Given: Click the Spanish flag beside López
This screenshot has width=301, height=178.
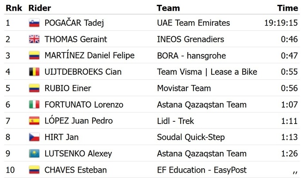Looking at the screenshot, I should click(x=34, y=121).
